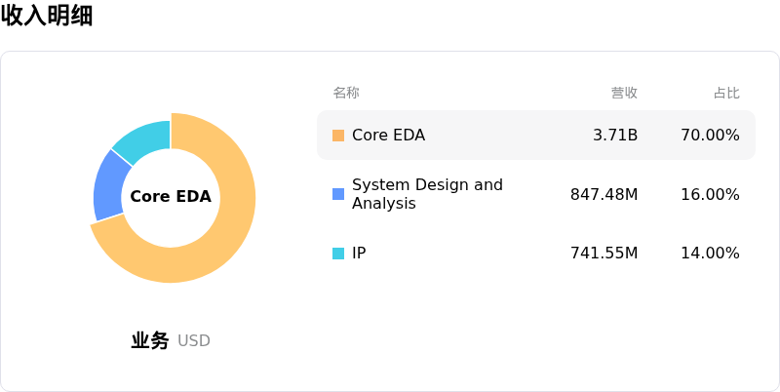Click the 业务 USD chart caption
Image resolution: width=780 pixels, height=392 pixels.
point(171,341)
